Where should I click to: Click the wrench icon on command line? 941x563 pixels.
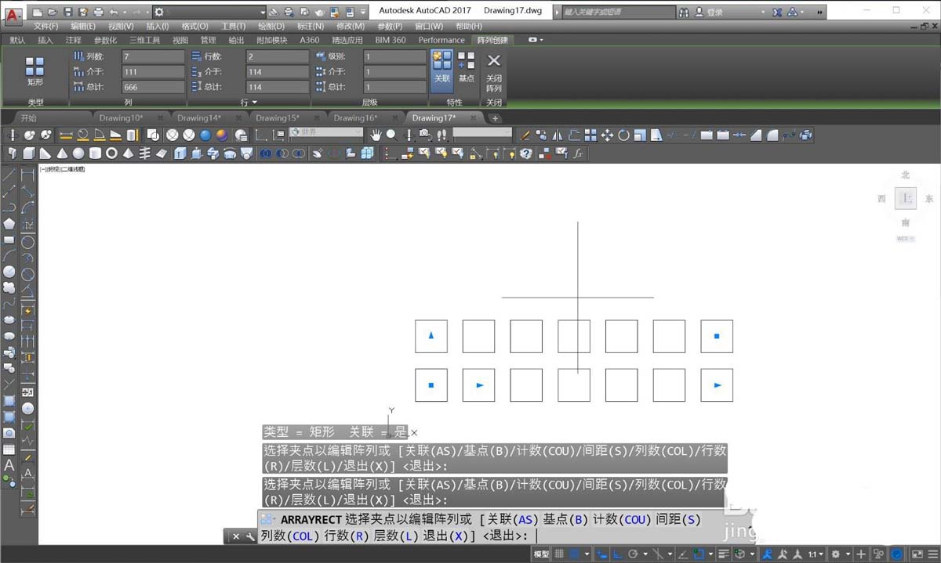pos(250,536)
